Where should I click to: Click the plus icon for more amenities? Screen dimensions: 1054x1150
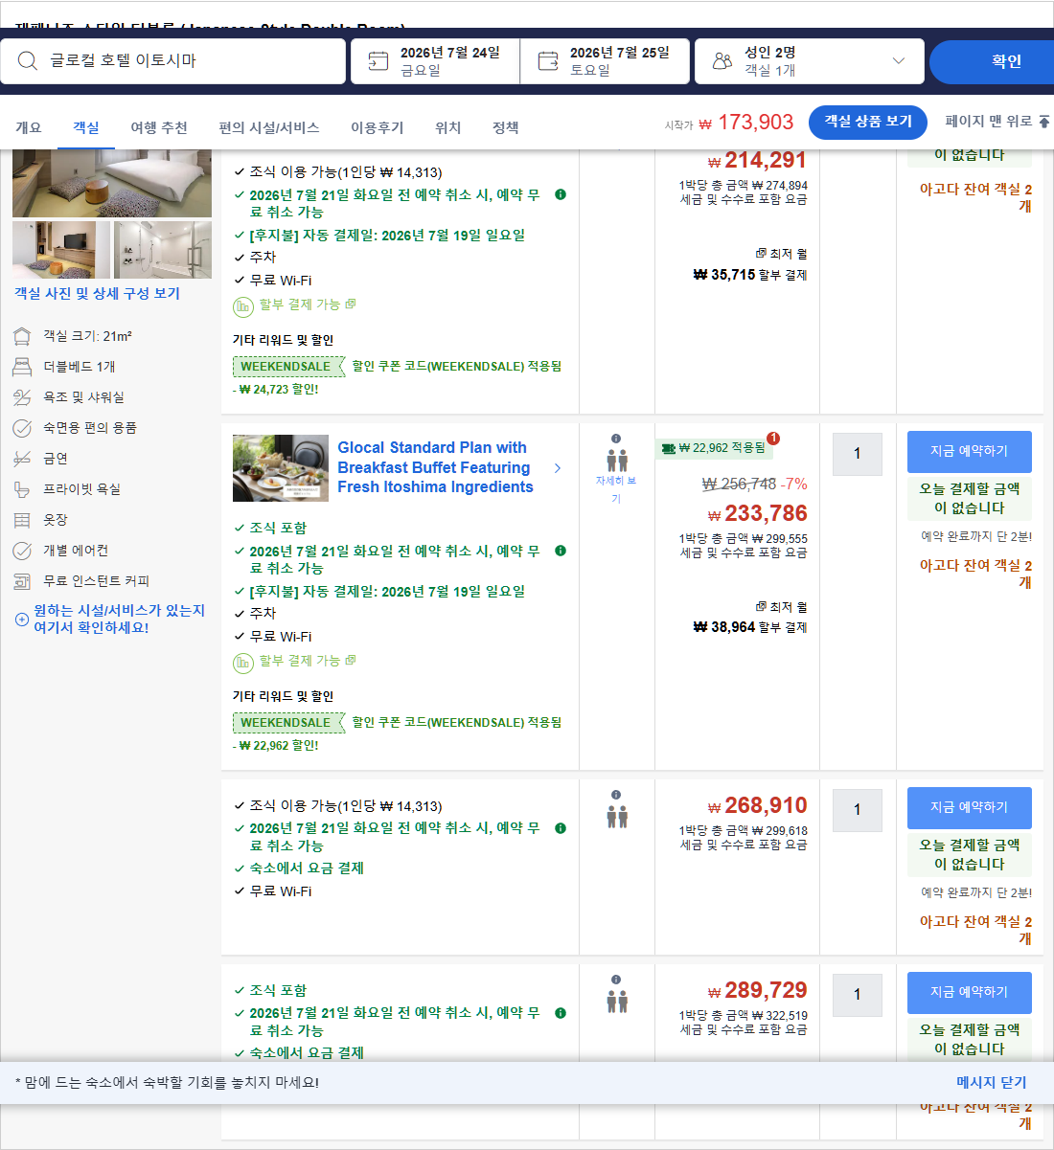22,620
